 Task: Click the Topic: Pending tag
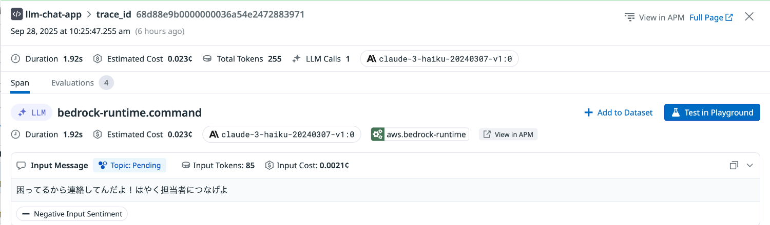click(x=130, y=165)
